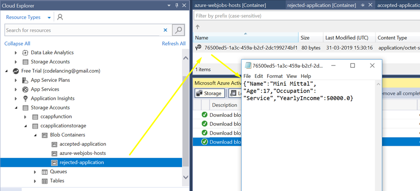Click the Refresh All link
This screenshot has height=191, width=420.
174,43
